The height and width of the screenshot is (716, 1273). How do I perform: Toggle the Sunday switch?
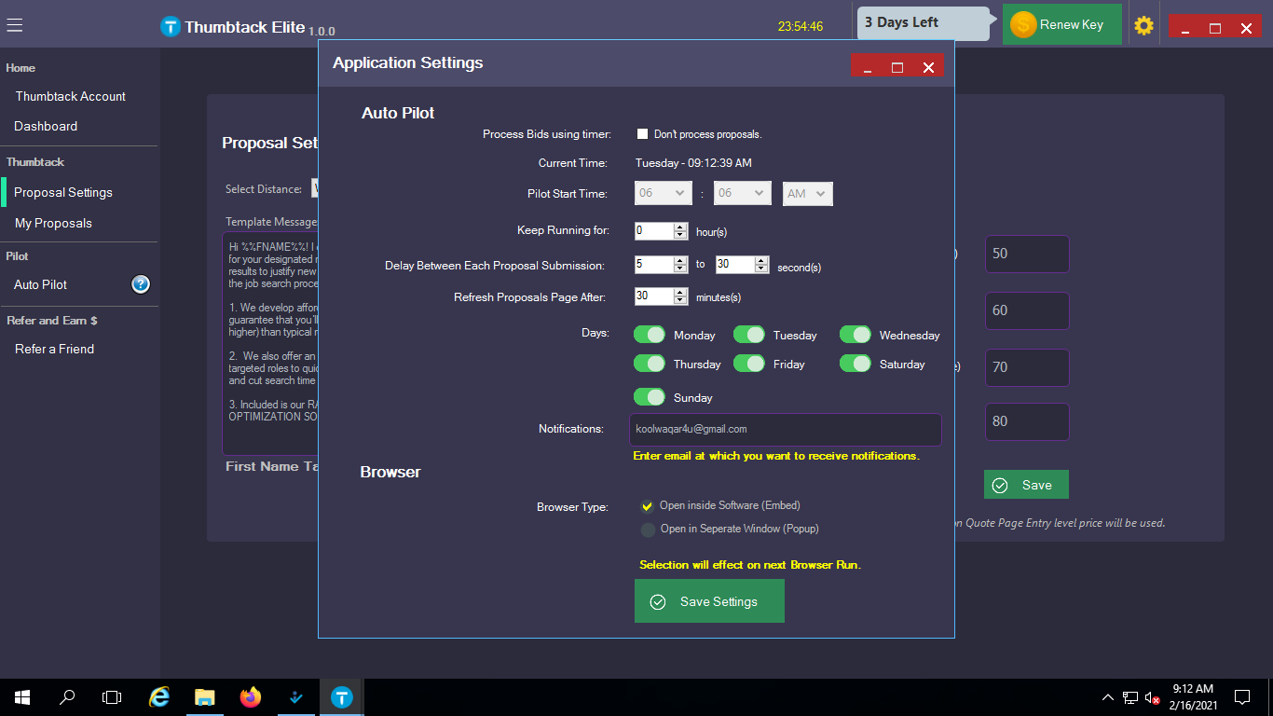[650, 397]
